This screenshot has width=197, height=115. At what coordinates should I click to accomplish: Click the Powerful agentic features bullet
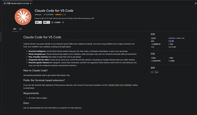pos(83,64)
